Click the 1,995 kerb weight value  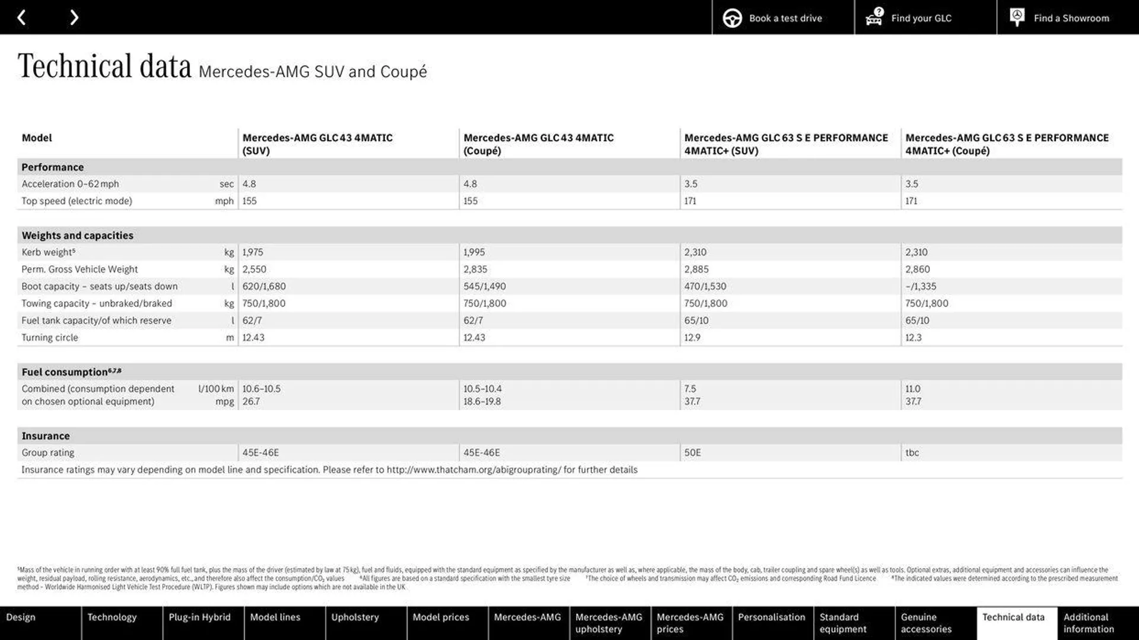click(474, 252)
